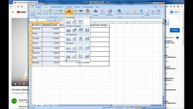
Task: Open the График line chart dropdown
Action: tap(75, 12)
